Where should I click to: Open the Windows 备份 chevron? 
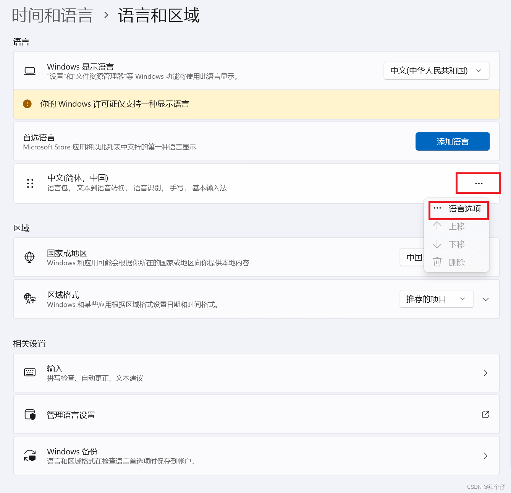pyautogui.click(x=485, y=456)
